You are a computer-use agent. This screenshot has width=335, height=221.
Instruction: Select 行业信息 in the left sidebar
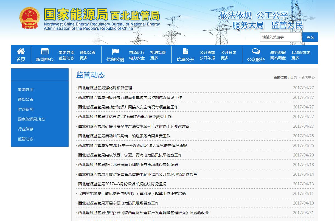[x=26, y=129]
